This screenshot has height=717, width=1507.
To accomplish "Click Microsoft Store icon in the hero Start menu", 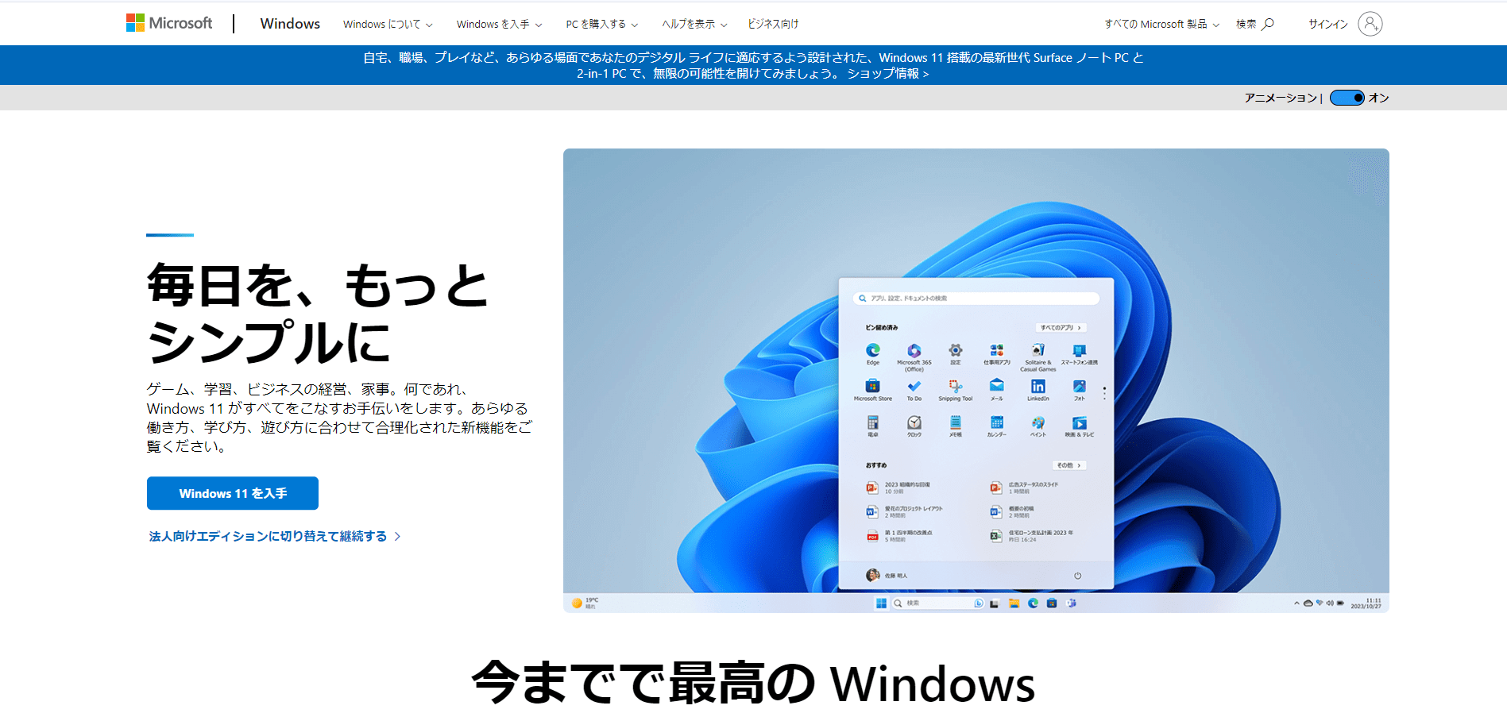I will [873, 386].
